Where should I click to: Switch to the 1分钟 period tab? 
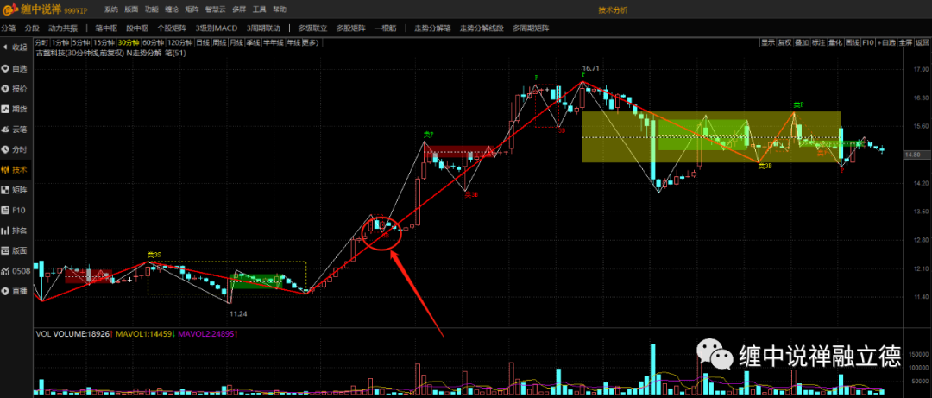point(60,42)
